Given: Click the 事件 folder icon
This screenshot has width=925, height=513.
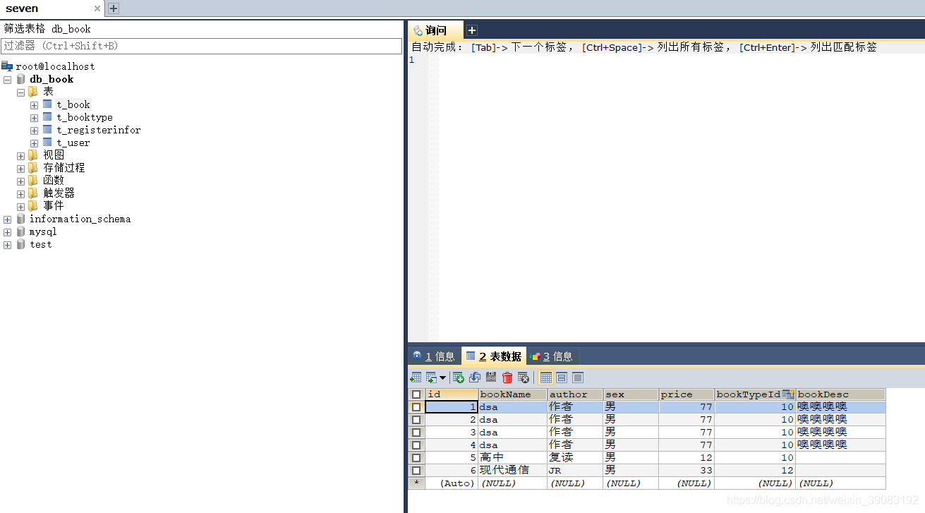Looking at the screenshot, I should coord(33,205).
